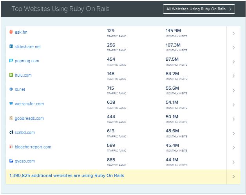Click the gyazo.com favicon icon
Image resolution: width=246 pixels, height=195 pixels.
[11, 161]
